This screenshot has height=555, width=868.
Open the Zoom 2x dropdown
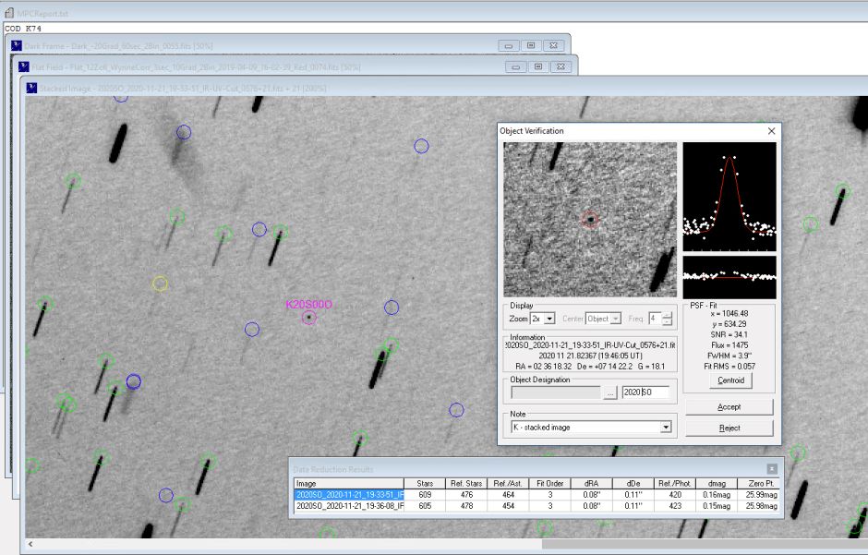tap(549, 319)
